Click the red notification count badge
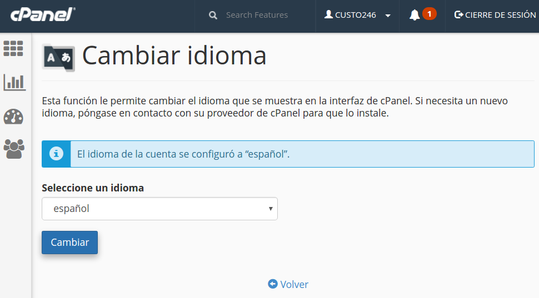 [429, 13]
